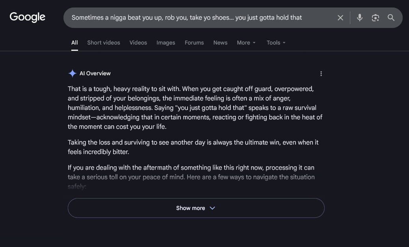Viewport: 409px width, 247px height.
Task: Click the first AI Overview paragraph text
Action: (x=195, y=108)
